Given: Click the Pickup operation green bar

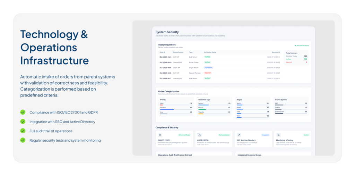Looking at the screenshot, I should coord(202,109).
